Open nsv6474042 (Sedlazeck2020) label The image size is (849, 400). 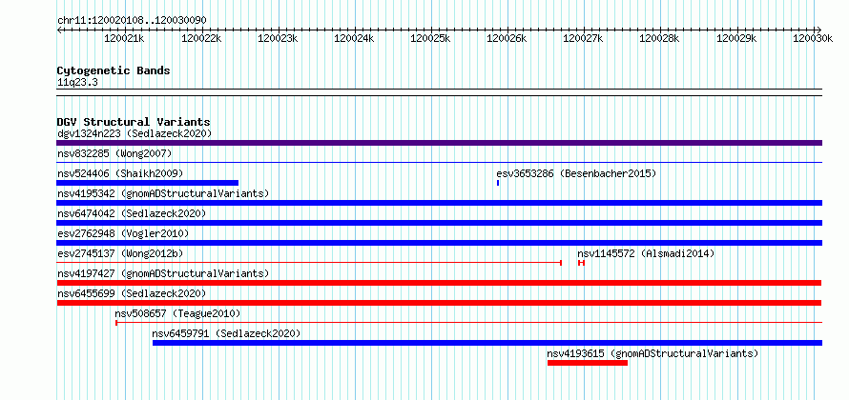click(x=132, y=213)
